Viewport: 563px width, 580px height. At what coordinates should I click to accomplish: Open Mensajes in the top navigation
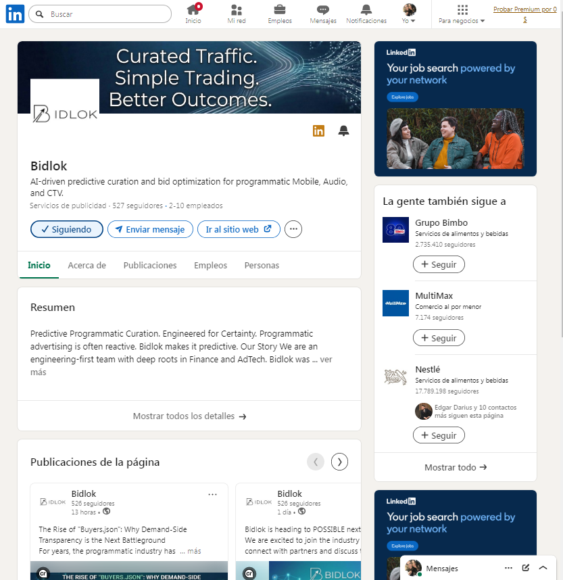[323, 14]
